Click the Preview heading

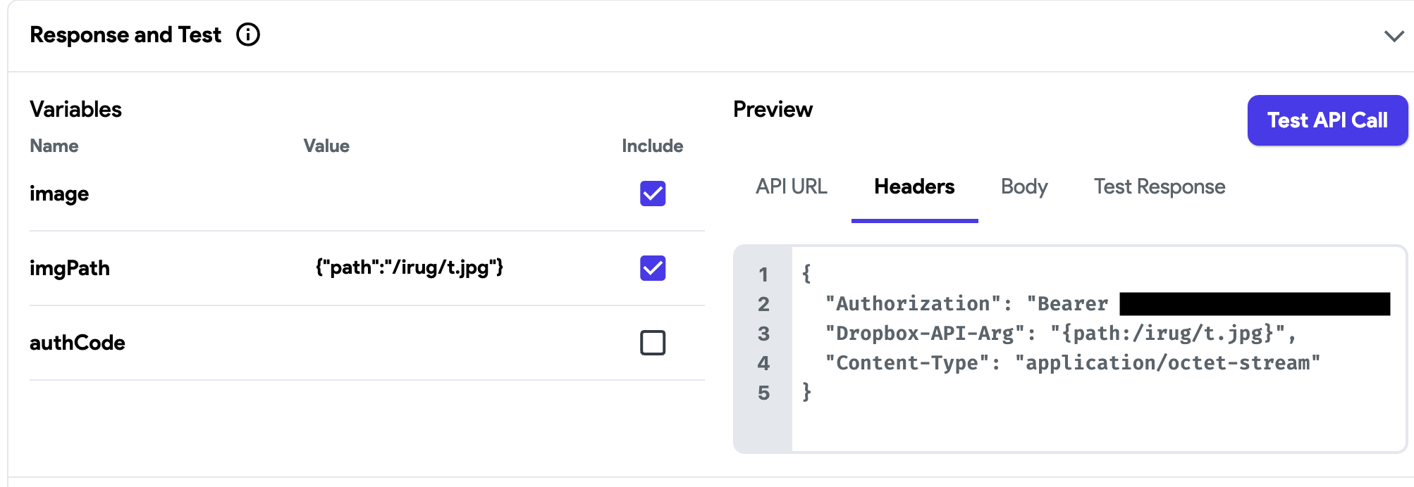[x=773, y=109]
